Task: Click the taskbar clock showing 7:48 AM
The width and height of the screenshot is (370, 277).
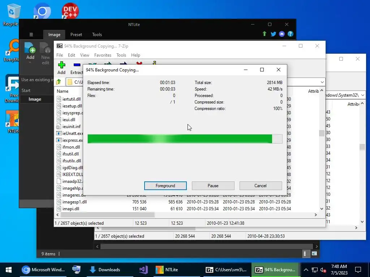Action: [339, 270]
